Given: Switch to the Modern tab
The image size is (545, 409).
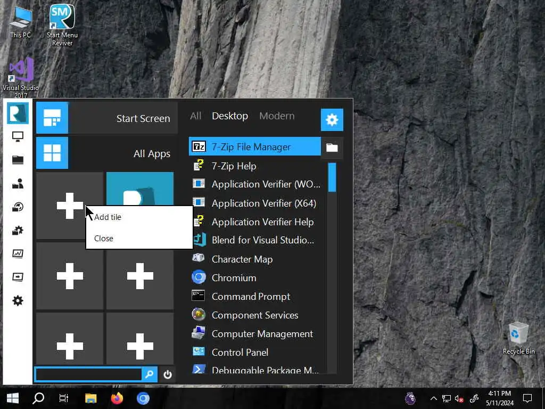Looking at the screenshot, I should (277, 116).
